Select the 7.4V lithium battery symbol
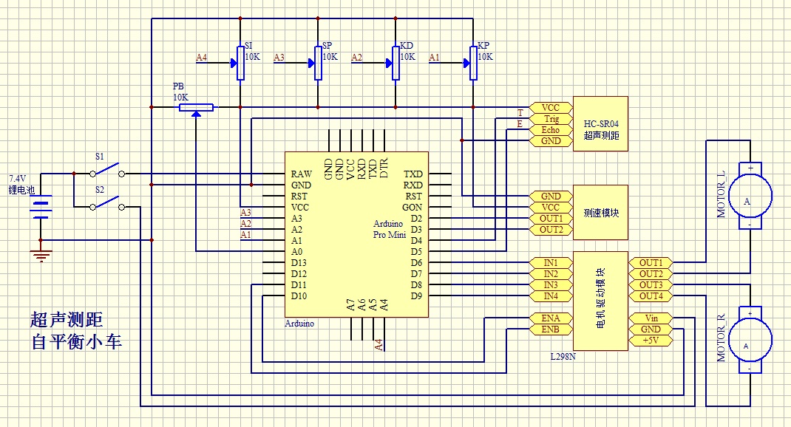 pos(41,207)
